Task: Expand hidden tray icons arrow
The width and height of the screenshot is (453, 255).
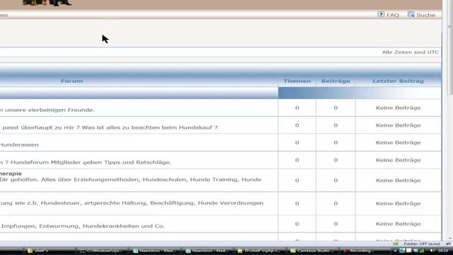Action: click(395, 251)
